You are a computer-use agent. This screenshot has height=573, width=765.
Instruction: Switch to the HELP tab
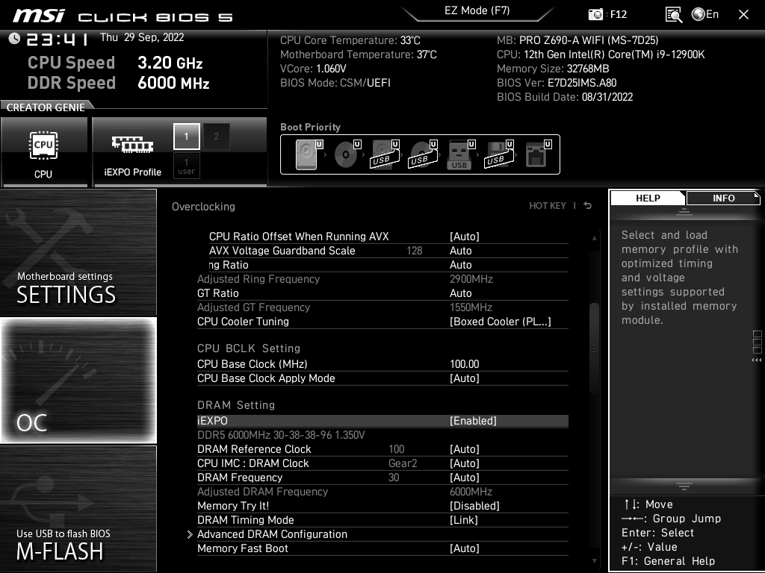648,198
